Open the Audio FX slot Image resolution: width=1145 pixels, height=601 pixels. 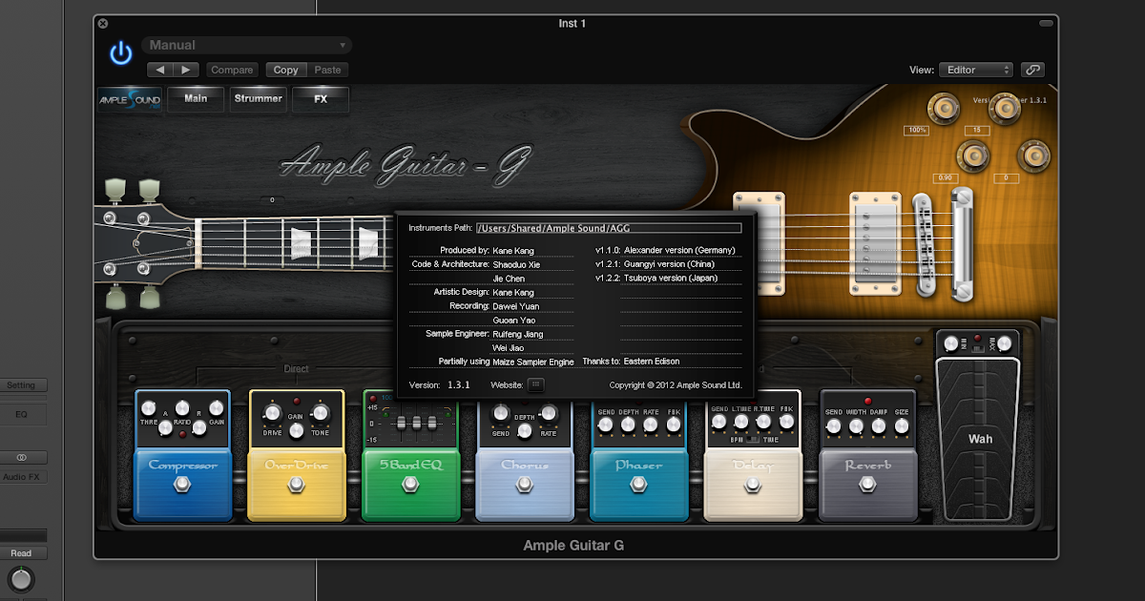[21, 477]
